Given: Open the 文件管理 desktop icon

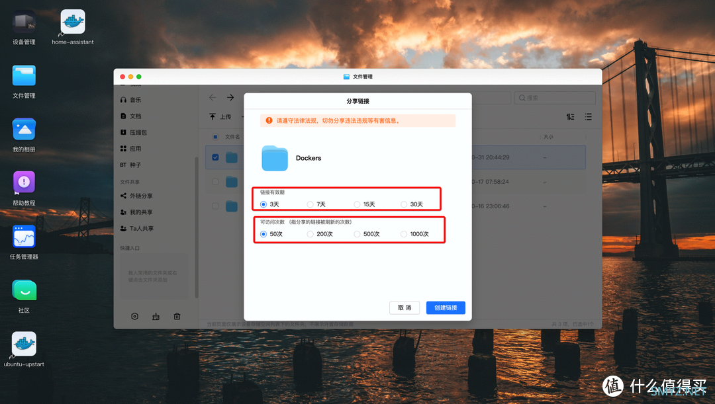Looking at the screenshot, I should 24,75.
